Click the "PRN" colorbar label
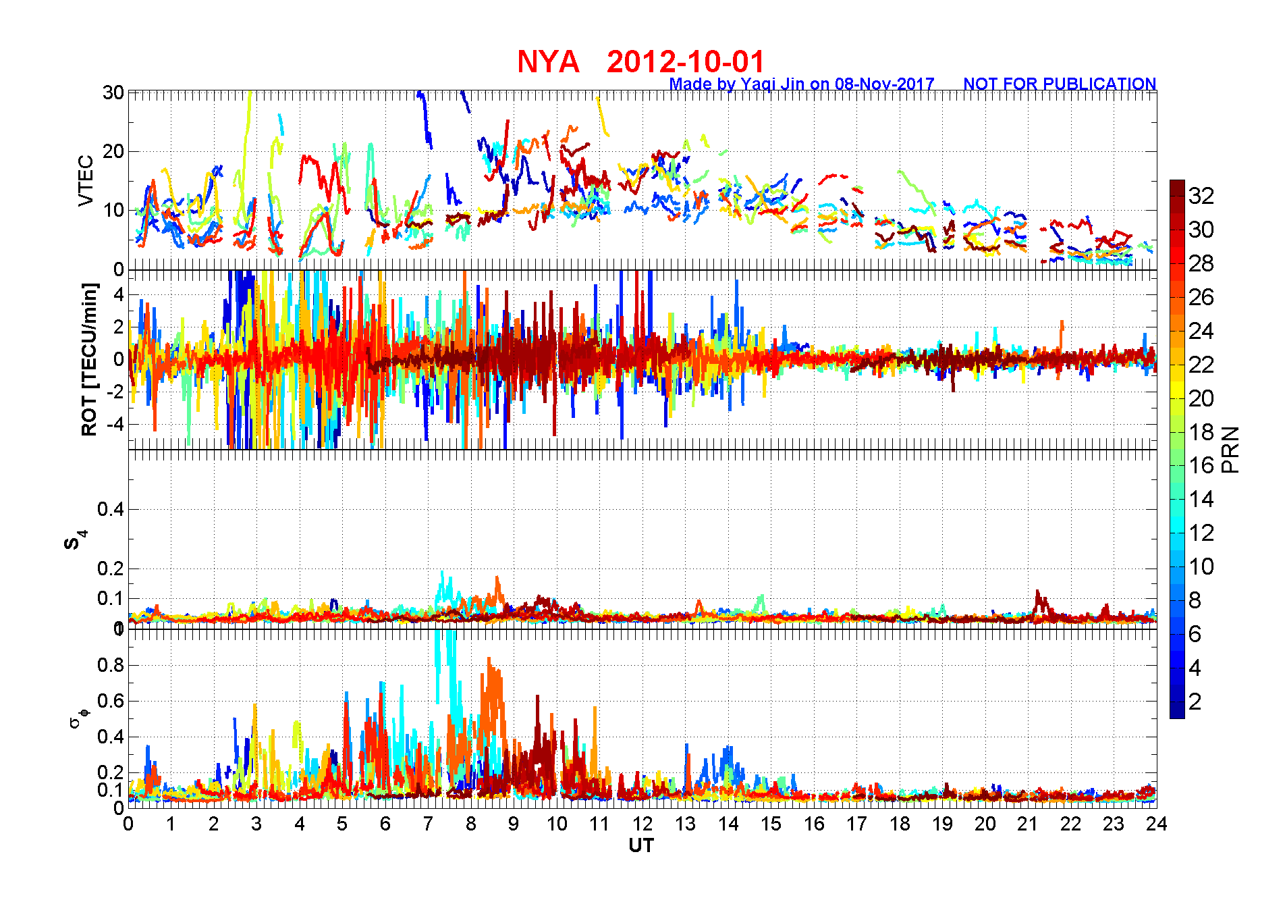1285x898 pixels. coord(1231,449)
